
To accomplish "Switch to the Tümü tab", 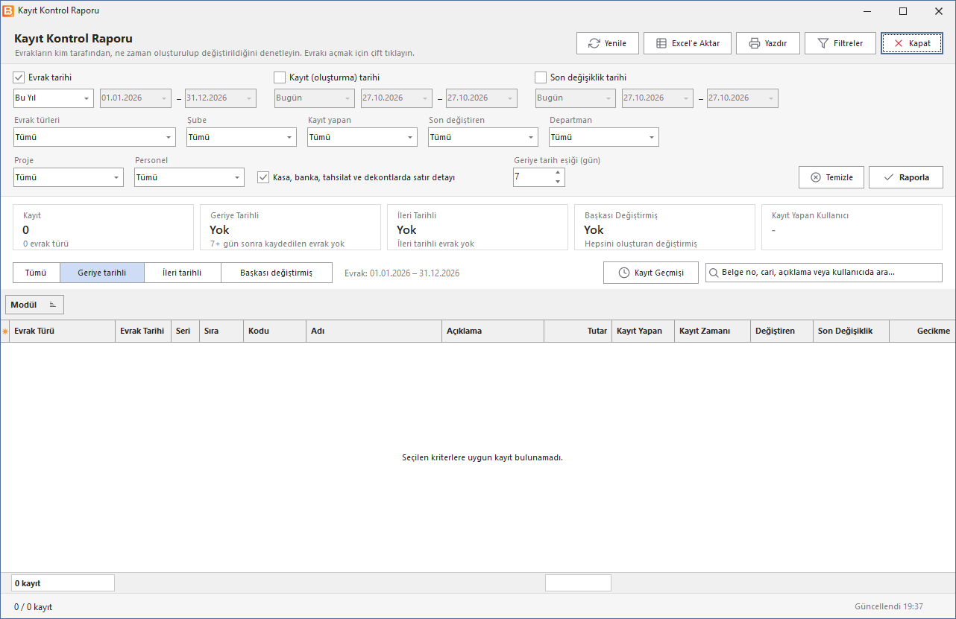I will point(36,273).
